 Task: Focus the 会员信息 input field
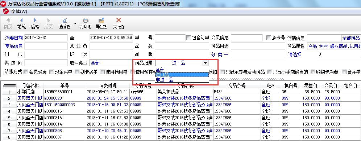[246, 38]
